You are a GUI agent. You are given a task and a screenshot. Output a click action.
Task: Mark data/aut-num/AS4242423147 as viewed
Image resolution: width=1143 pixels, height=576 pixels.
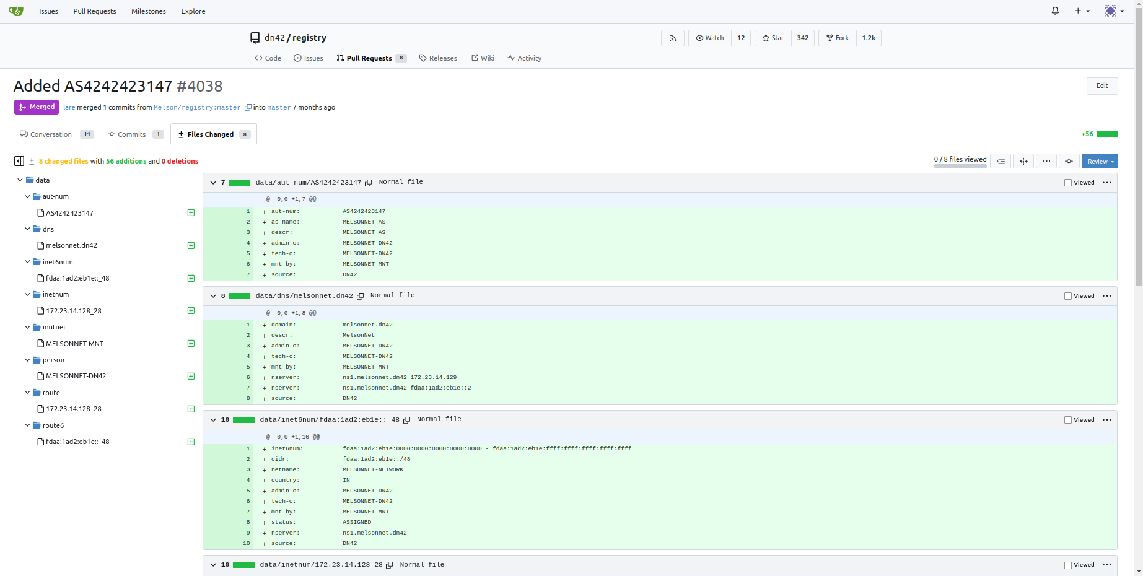(x=1068, y=183)
